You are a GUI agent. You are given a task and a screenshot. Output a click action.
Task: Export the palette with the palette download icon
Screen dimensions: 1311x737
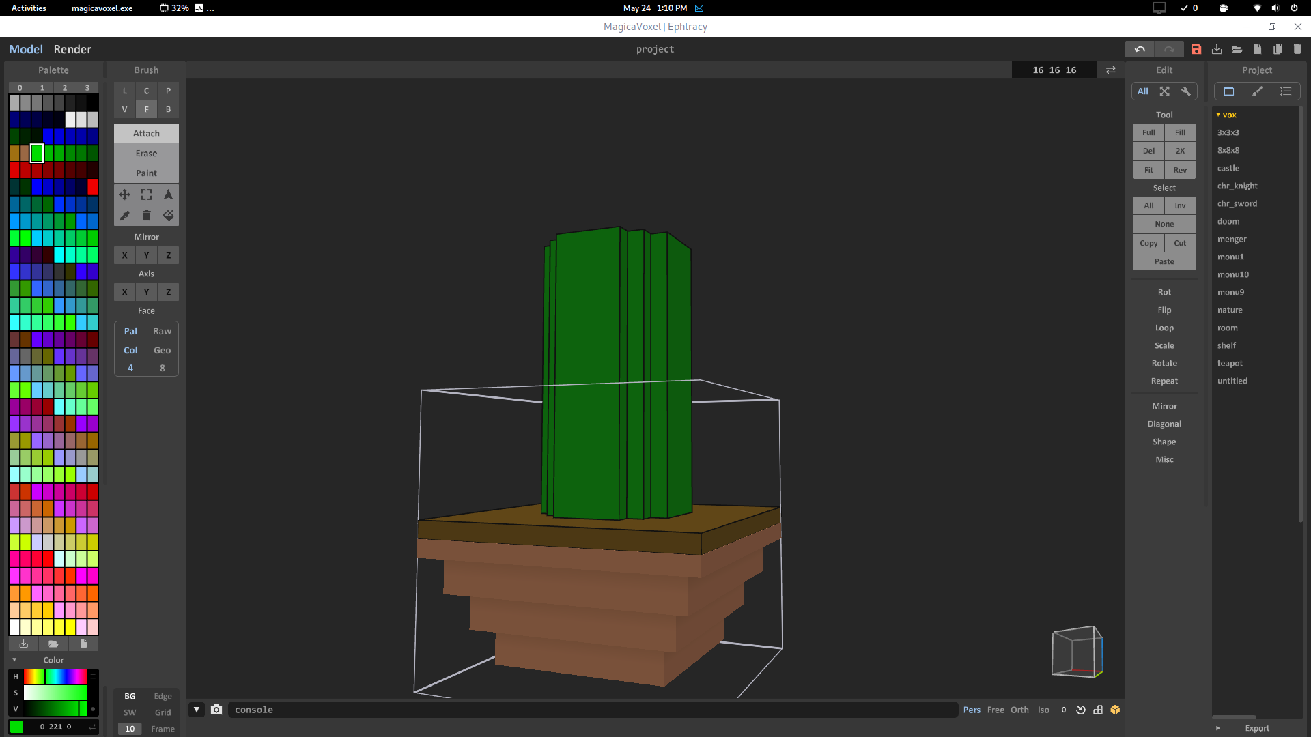tap(24, 644)
